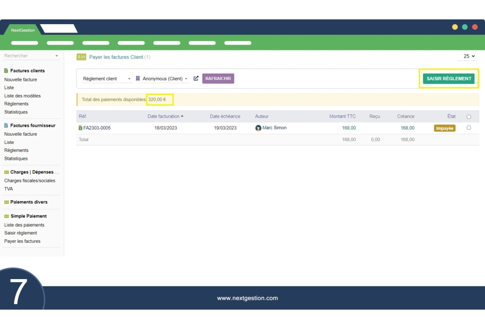The height and width of the screenshot is (329, 485).
Task: Open Nouvelle facture under Factures clients
Action: 20,79
